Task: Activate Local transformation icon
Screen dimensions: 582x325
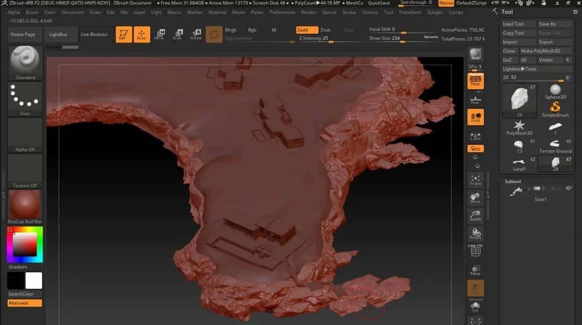Action: (x=475, y=116)
